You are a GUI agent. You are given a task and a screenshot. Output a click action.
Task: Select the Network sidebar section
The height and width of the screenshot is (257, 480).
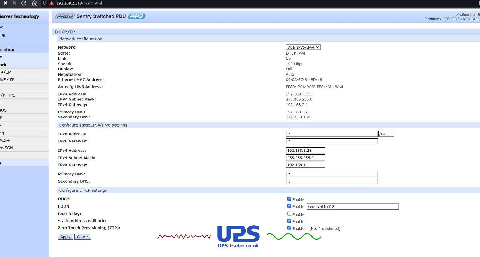click(x=24, y=64)
